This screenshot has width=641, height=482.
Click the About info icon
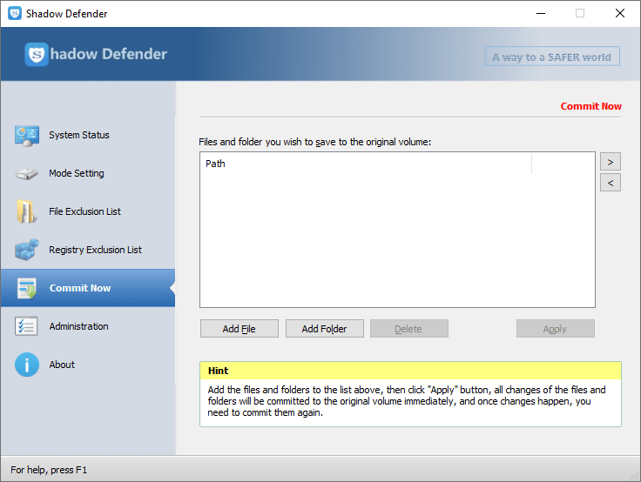[27, 365]
